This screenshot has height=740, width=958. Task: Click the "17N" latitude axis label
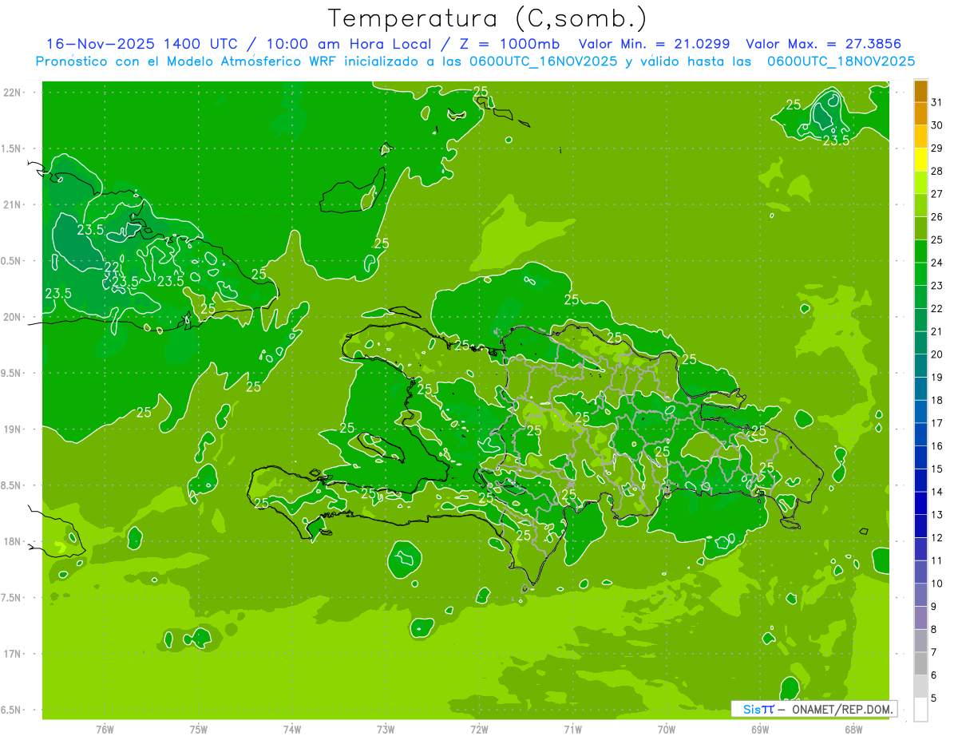[14, 655]
